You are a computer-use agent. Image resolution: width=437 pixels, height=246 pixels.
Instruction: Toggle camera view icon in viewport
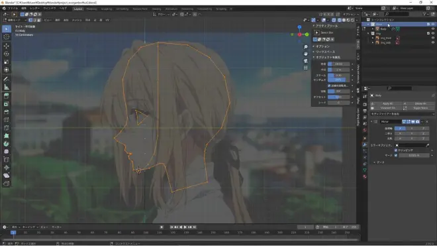[x=306, y=60]
